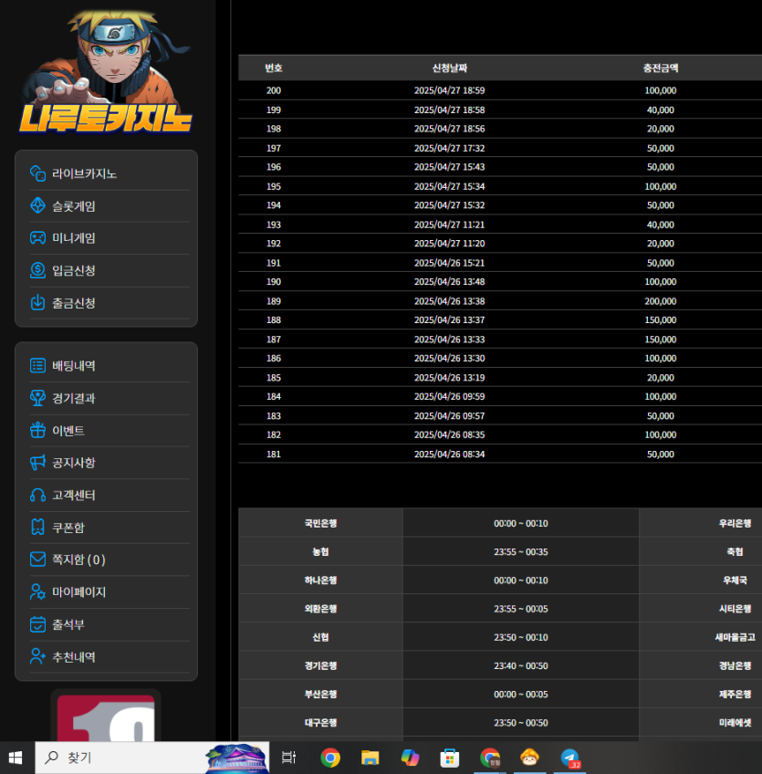Click the 출석부 calendar check icon
Image resolution: width=762 pixels, height=774 pixels.
click(x=37, y=624)
